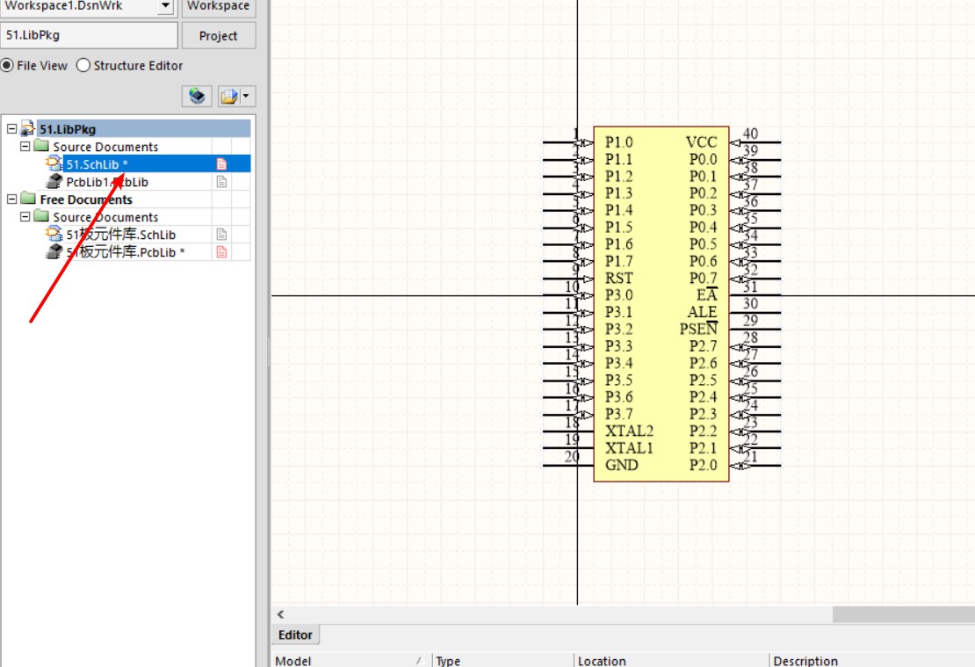
Task: Click the P0.0 pin label
Action: click(704, 159)
